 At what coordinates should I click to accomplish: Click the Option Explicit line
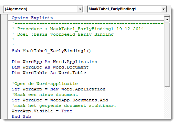32,18
